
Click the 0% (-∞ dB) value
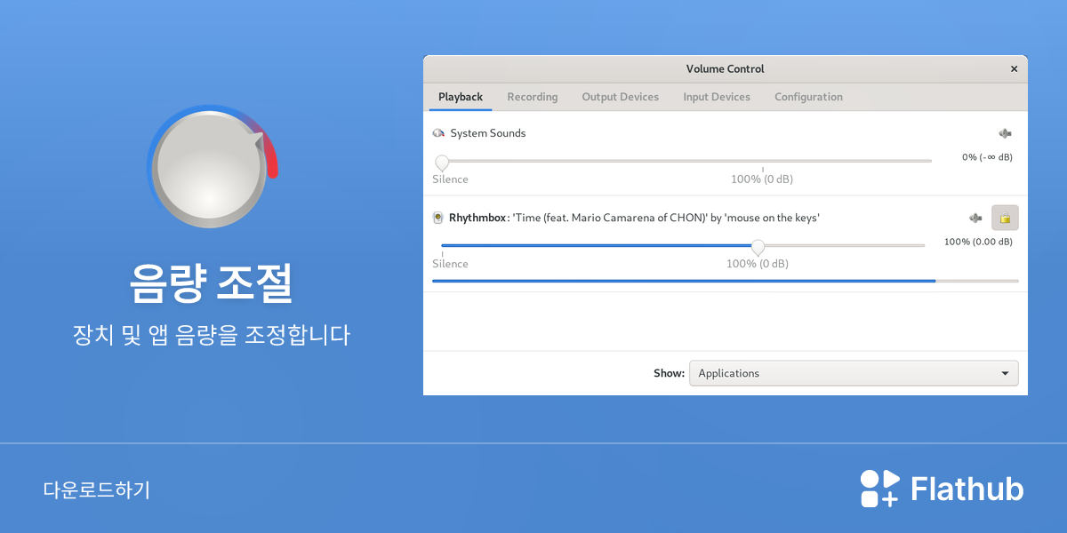pos(987,157)
